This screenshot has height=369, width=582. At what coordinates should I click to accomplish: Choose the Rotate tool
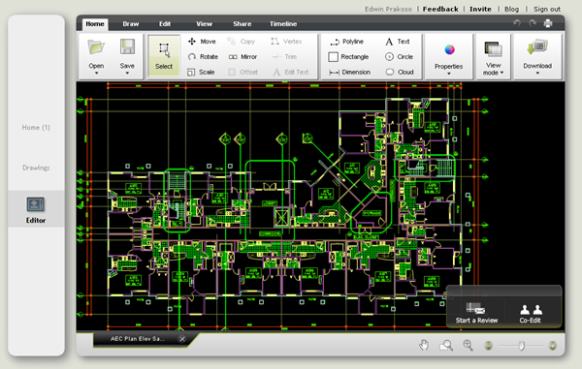203,57
